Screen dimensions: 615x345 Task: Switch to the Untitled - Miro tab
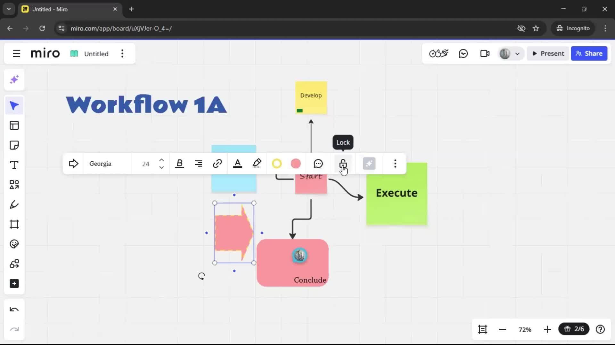tap(70, 9)
